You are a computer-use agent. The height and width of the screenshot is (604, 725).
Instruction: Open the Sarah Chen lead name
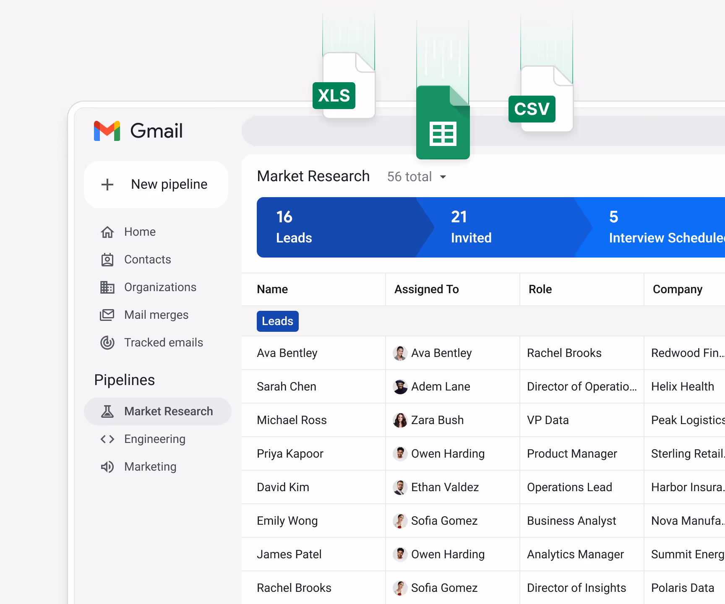point(287,387)
